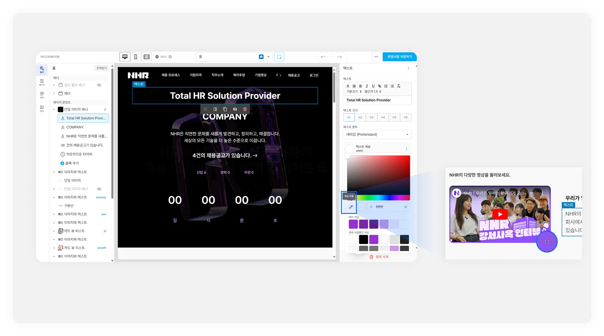
Task: Open the 텍스트 폰트 Pretendard dropdown
Action: coord(377,135)
